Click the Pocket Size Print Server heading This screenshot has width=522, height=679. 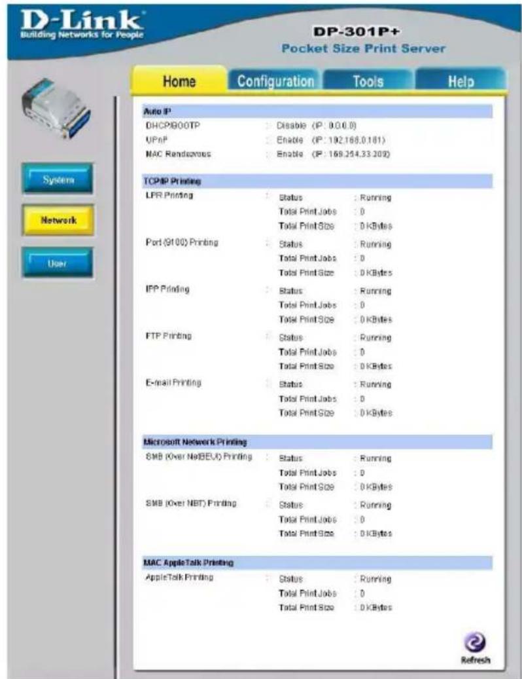pos(363,48)
